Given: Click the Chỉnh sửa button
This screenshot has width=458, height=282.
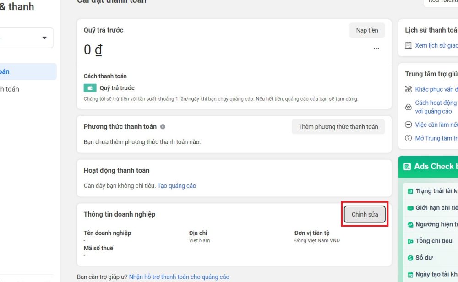Looking at the screenshot, I should 365,214.
